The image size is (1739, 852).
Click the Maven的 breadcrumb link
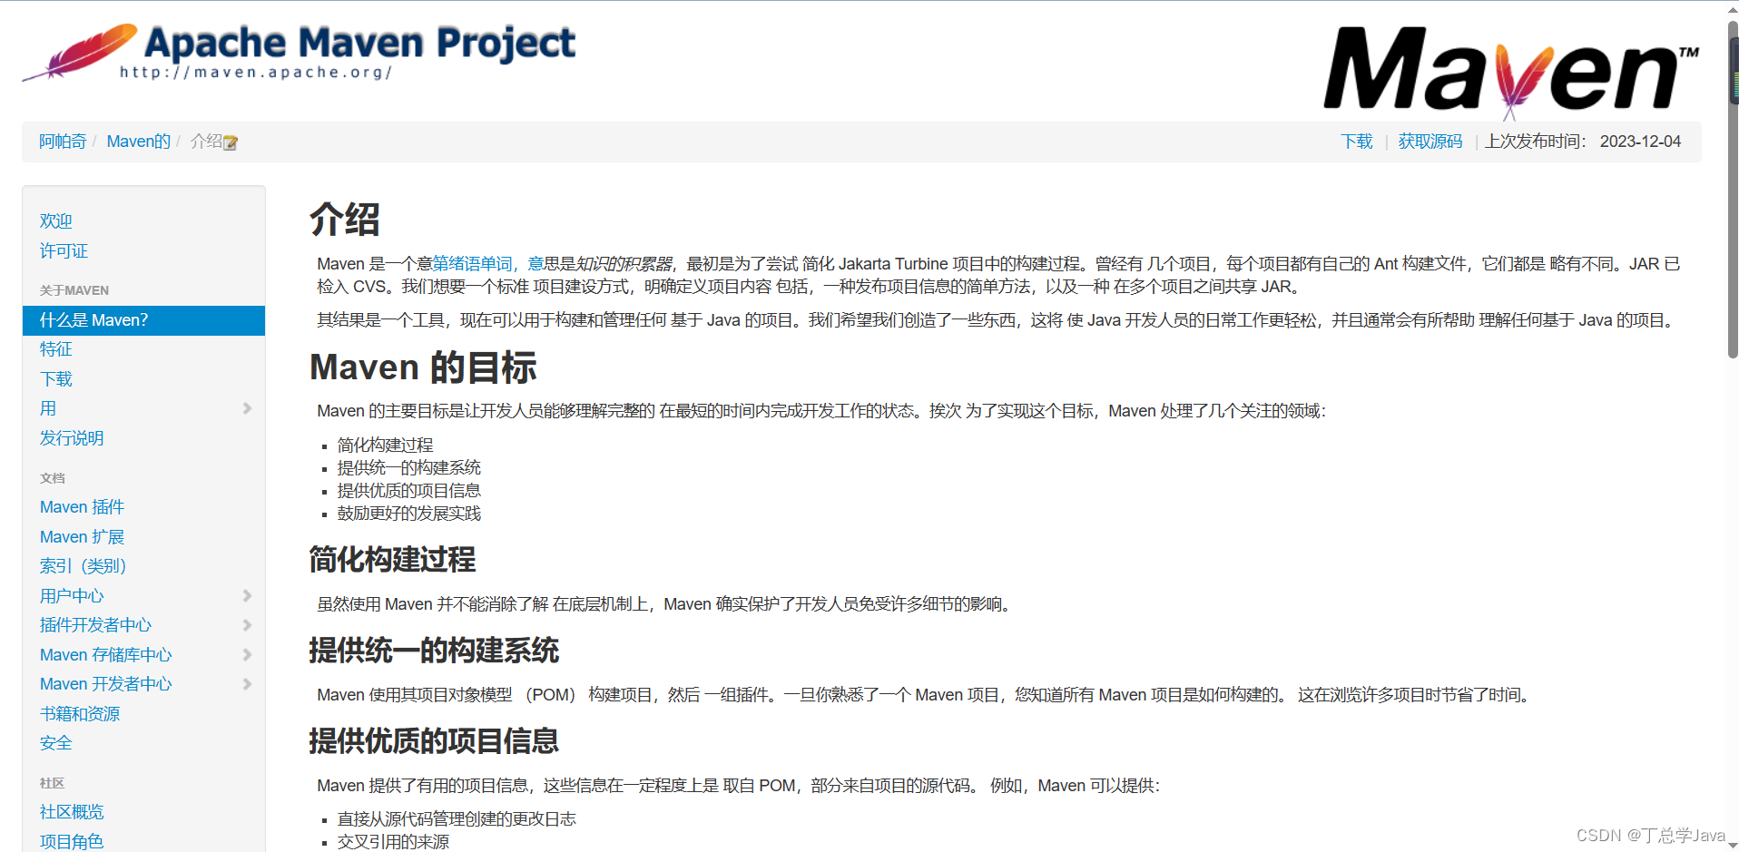pos(139,142)
